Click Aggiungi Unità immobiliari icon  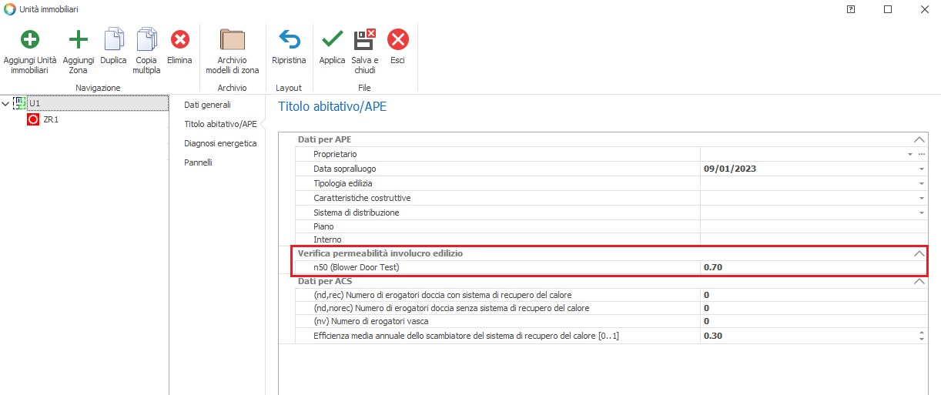coord(30,40)
